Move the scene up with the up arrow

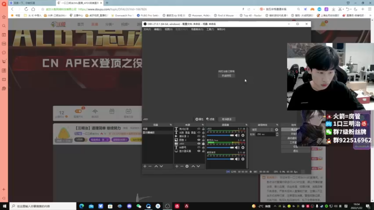tap(156, 166)
